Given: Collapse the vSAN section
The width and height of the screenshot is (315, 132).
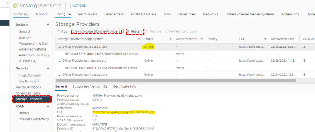Looking at the screenshot, I should click(x=48, y=106).
